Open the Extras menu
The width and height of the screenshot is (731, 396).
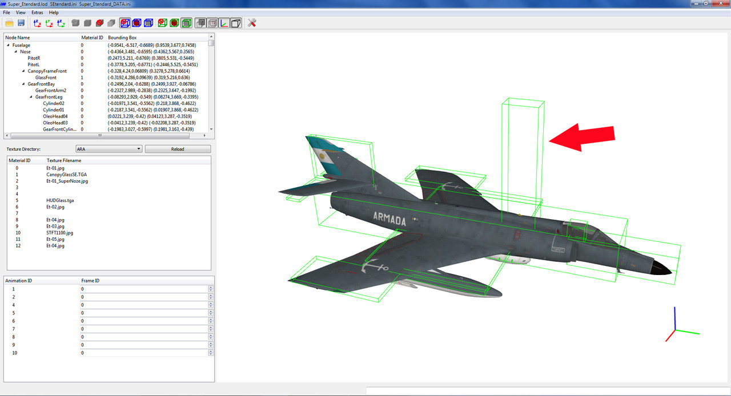(x=37, y=12)
